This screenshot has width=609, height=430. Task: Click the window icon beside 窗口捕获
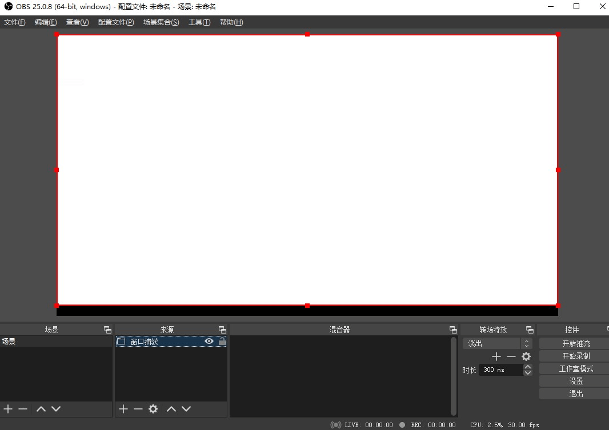click(x=121, y=341)
